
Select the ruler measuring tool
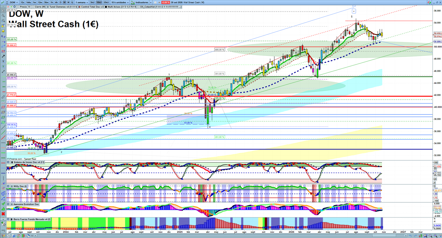3,97
